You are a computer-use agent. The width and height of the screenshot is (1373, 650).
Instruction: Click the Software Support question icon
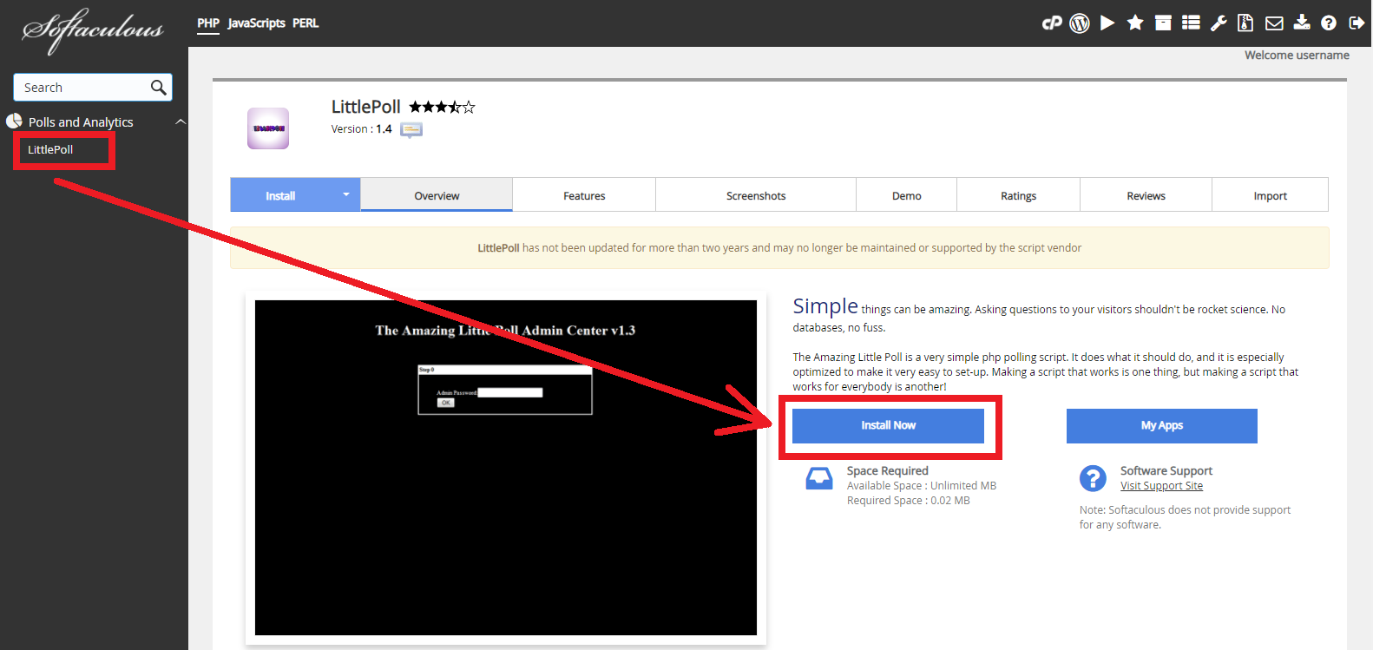pos(1093,478)
